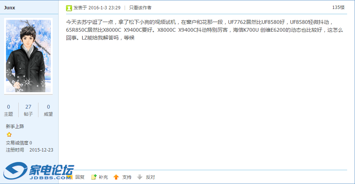View the 0 主题 topics count
355x184 pixels.
[x=8, y=110]
